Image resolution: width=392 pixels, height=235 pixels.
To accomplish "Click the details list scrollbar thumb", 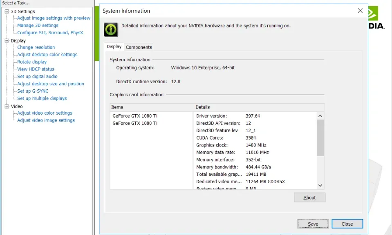I will [x=320, y=138].
